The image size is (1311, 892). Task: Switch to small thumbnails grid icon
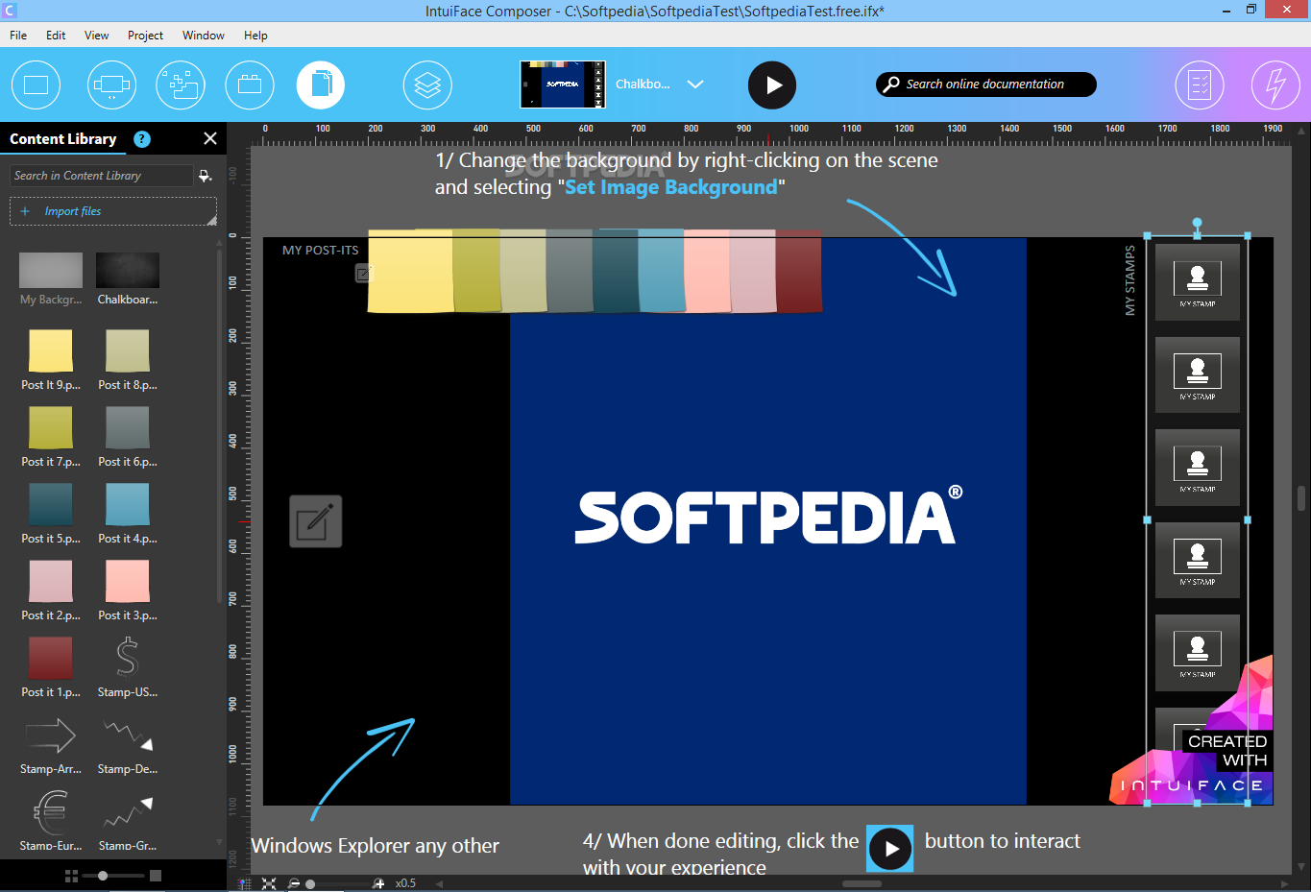pos(71,876)
